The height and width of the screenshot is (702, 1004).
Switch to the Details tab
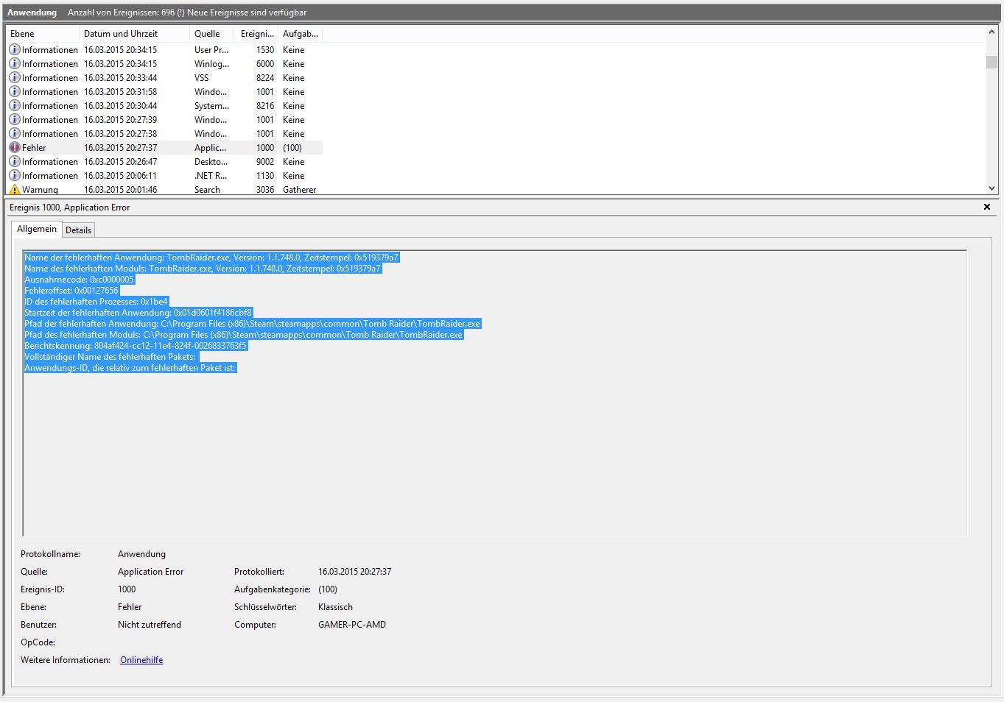pos(78,230)
